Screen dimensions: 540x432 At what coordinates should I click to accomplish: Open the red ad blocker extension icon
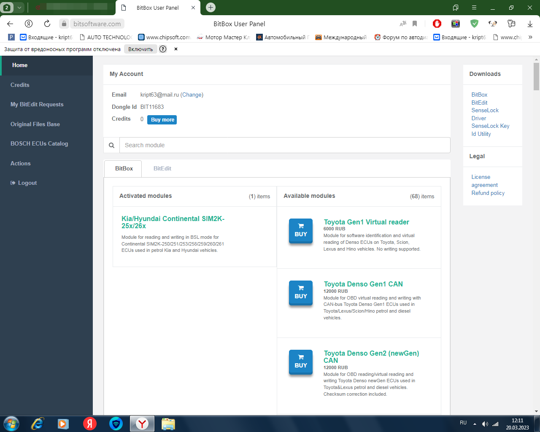437,24
